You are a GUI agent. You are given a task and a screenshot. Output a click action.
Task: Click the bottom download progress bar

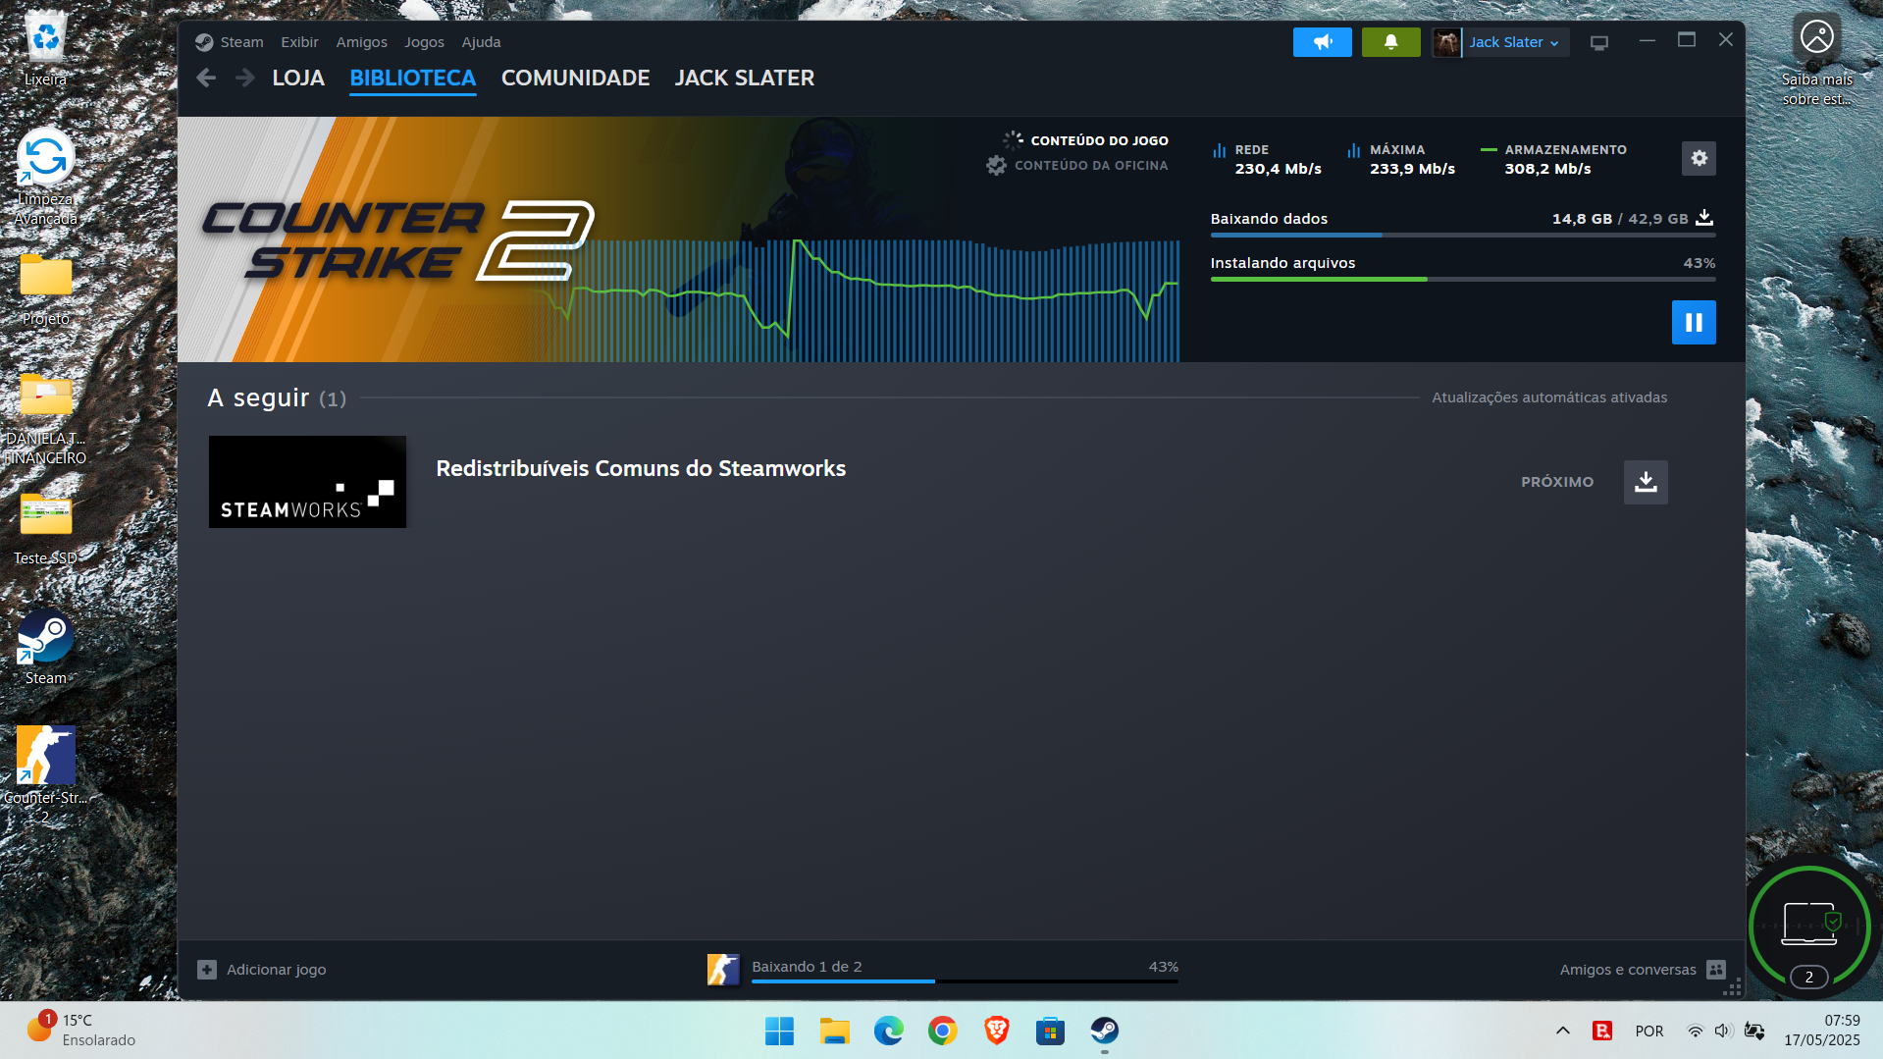coord(965,981)
